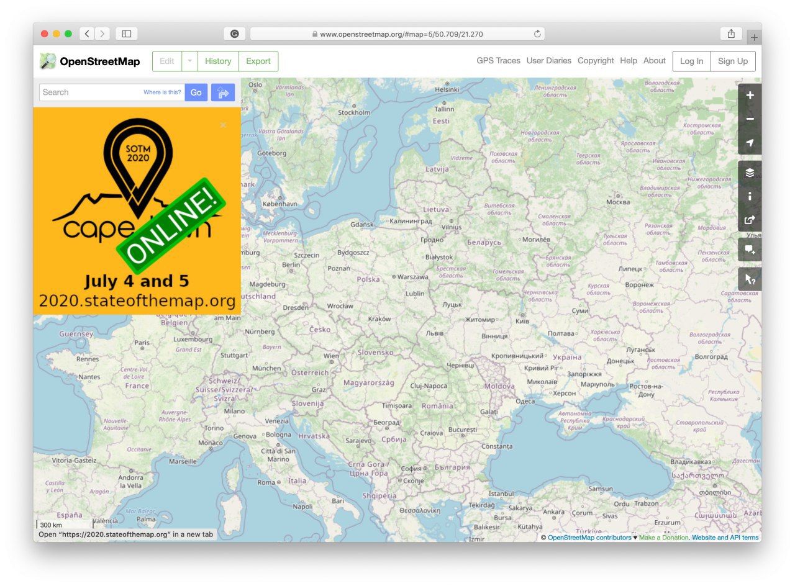Click the Vilnius label on map
This screenshot has height=586, width=795.
[x=452, y=227]
